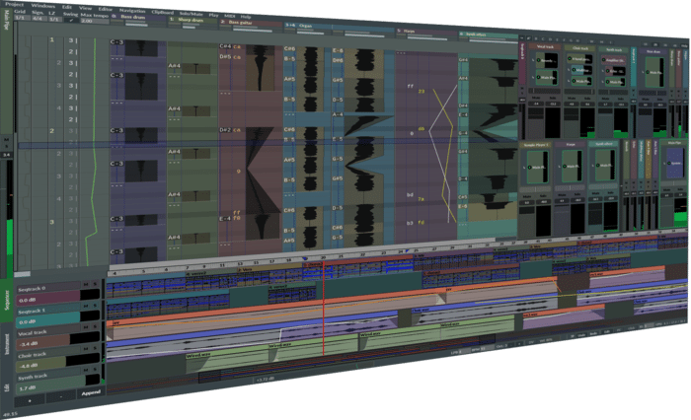Click the Sharp drum track header

(184, 20)
